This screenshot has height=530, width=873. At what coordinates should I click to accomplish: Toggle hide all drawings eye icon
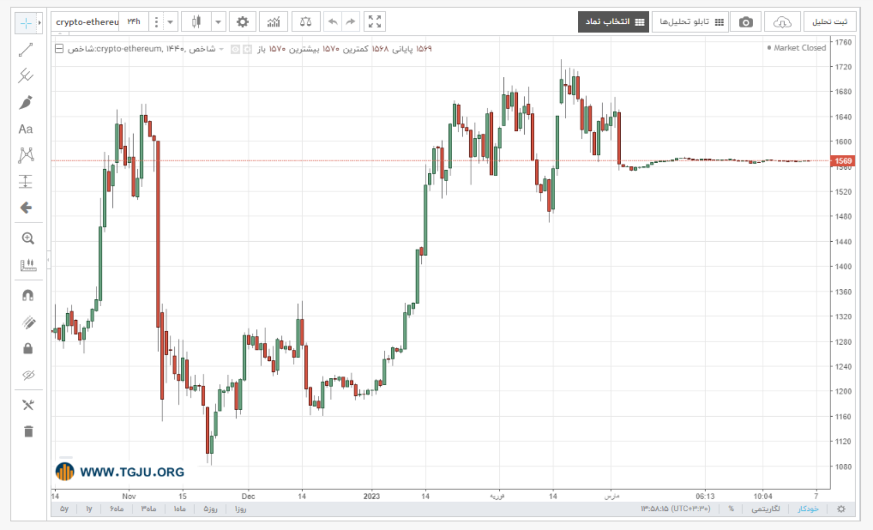click(x=28, y=375)
